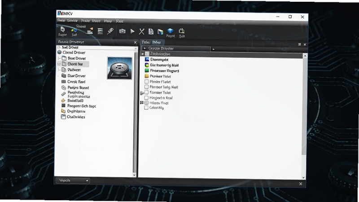This screenshot has width=359, height=202.
Task: Click the laptop with orange arrow toolbar icon
Action: [x=90, y=31]
